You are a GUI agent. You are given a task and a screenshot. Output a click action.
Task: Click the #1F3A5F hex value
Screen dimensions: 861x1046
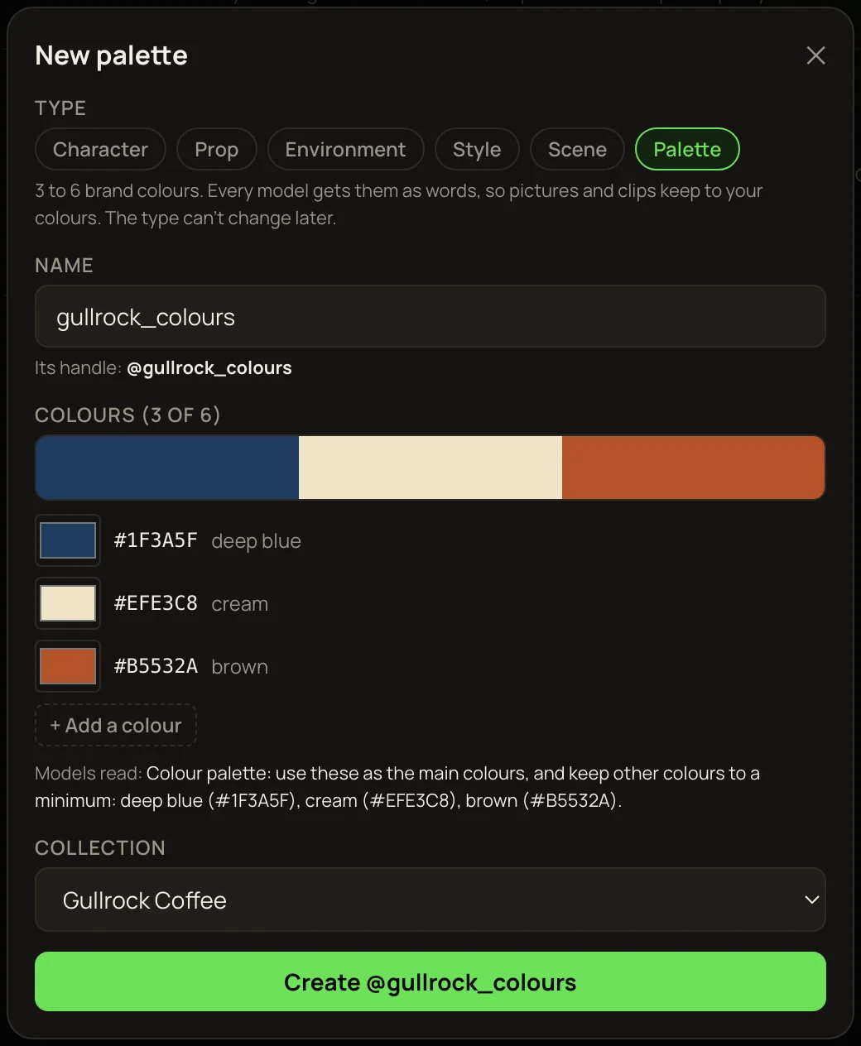click(156, 540)
